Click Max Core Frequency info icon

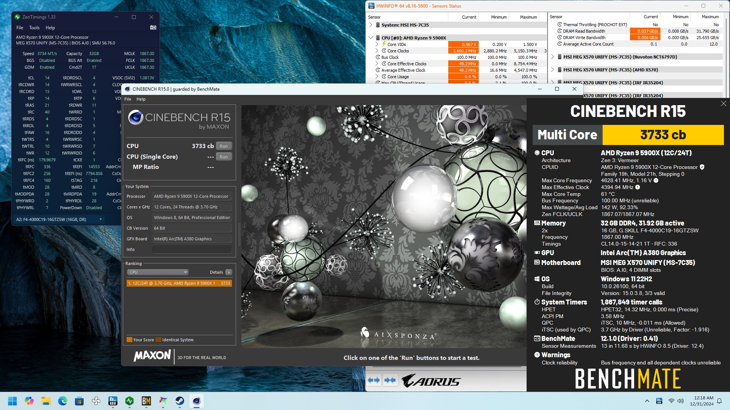(x=656, y=181)
